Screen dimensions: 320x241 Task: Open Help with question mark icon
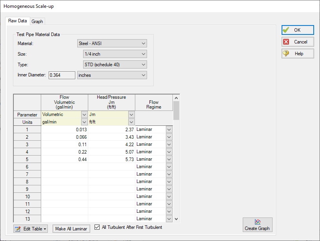pyautogui.click(x=297, y=54)
